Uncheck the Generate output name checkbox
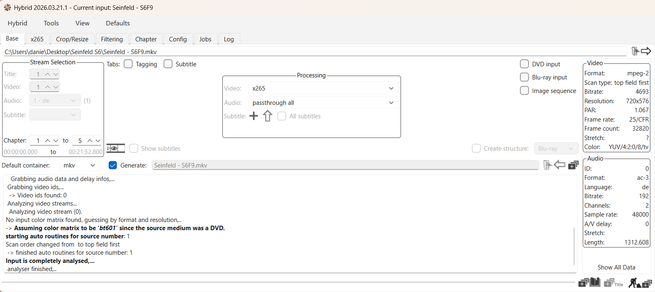 113,165
